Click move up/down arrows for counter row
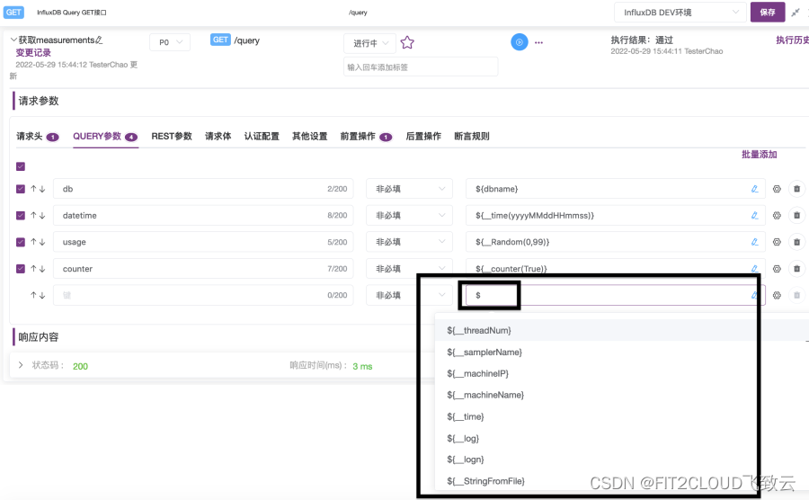Image resolution: width=809 pixels, height=500 pixels. [x=38, y=269]
